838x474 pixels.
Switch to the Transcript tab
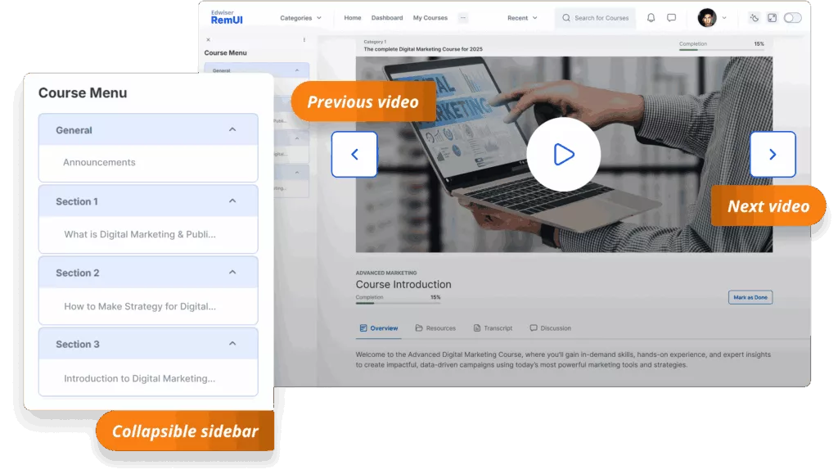point(493,328)
